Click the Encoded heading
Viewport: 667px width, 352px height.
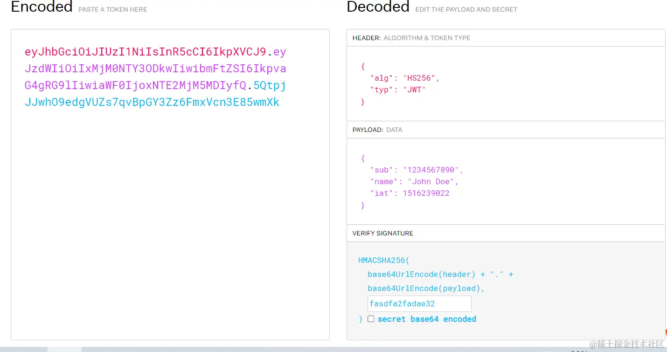[42, 7]
